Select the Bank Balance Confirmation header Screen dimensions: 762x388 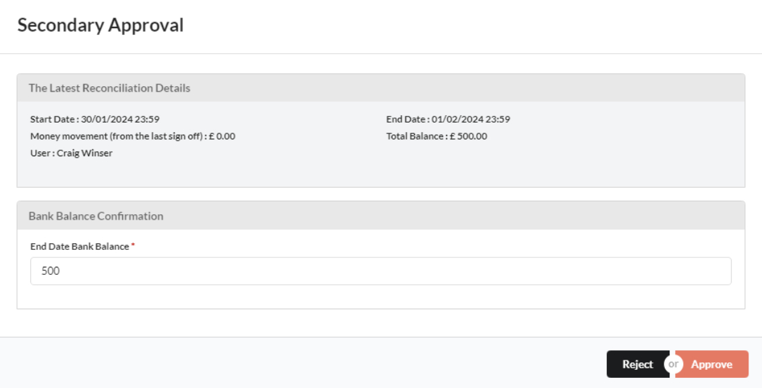[96, 216]
